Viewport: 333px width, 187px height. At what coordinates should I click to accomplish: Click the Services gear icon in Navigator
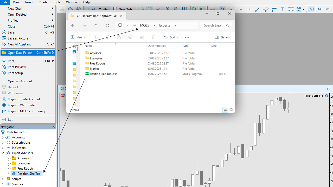pos(8,184)
